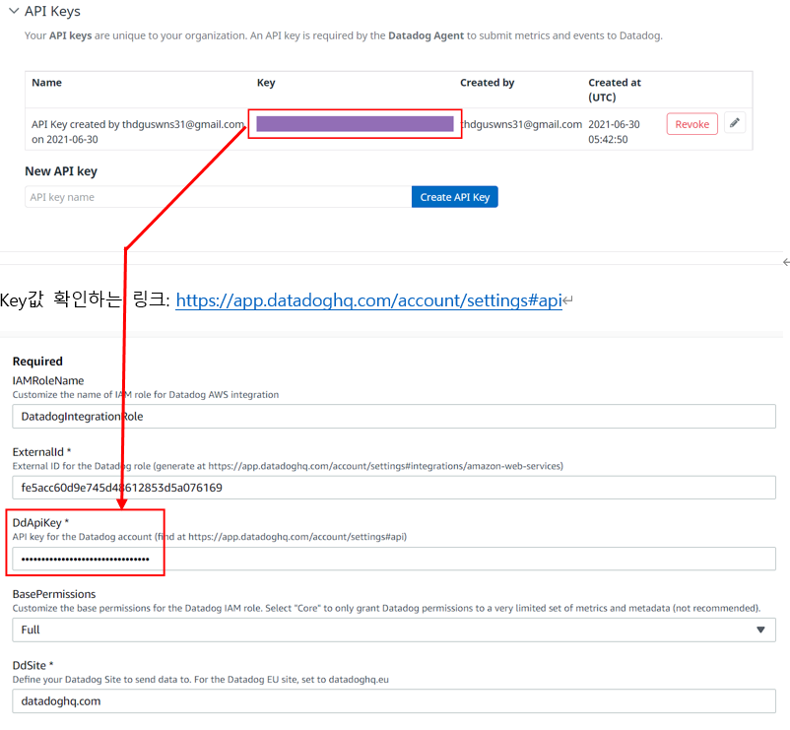Open the datadoghq account settings api link
The width and height of the screenshot is (790, 730).
[x=368, y=300]
